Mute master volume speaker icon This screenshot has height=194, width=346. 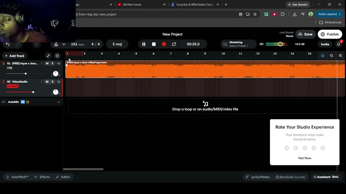261,44
